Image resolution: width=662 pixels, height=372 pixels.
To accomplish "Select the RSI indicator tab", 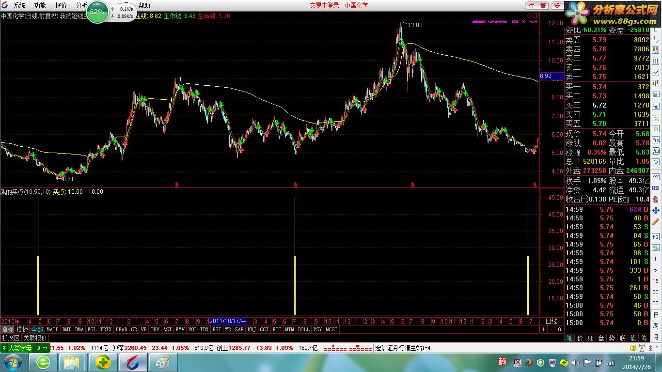I will point(217,329).
